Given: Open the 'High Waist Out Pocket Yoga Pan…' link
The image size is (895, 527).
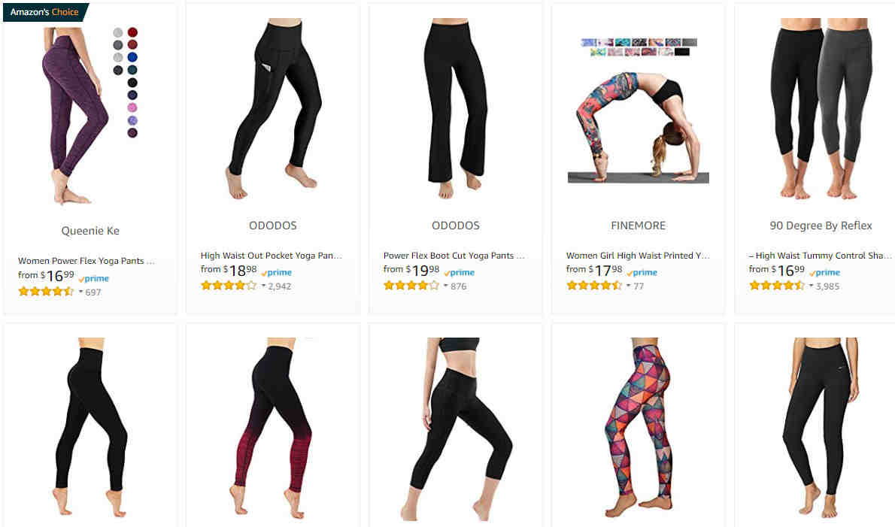Looking at the screenshot, I should click(271, 256).
